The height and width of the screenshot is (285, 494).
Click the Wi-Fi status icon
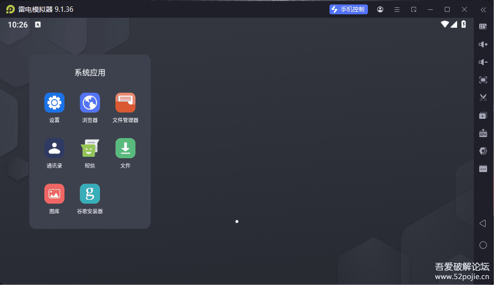[445, 24]
